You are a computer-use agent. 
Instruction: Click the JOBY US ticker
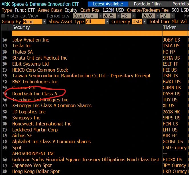coord(171,40)
